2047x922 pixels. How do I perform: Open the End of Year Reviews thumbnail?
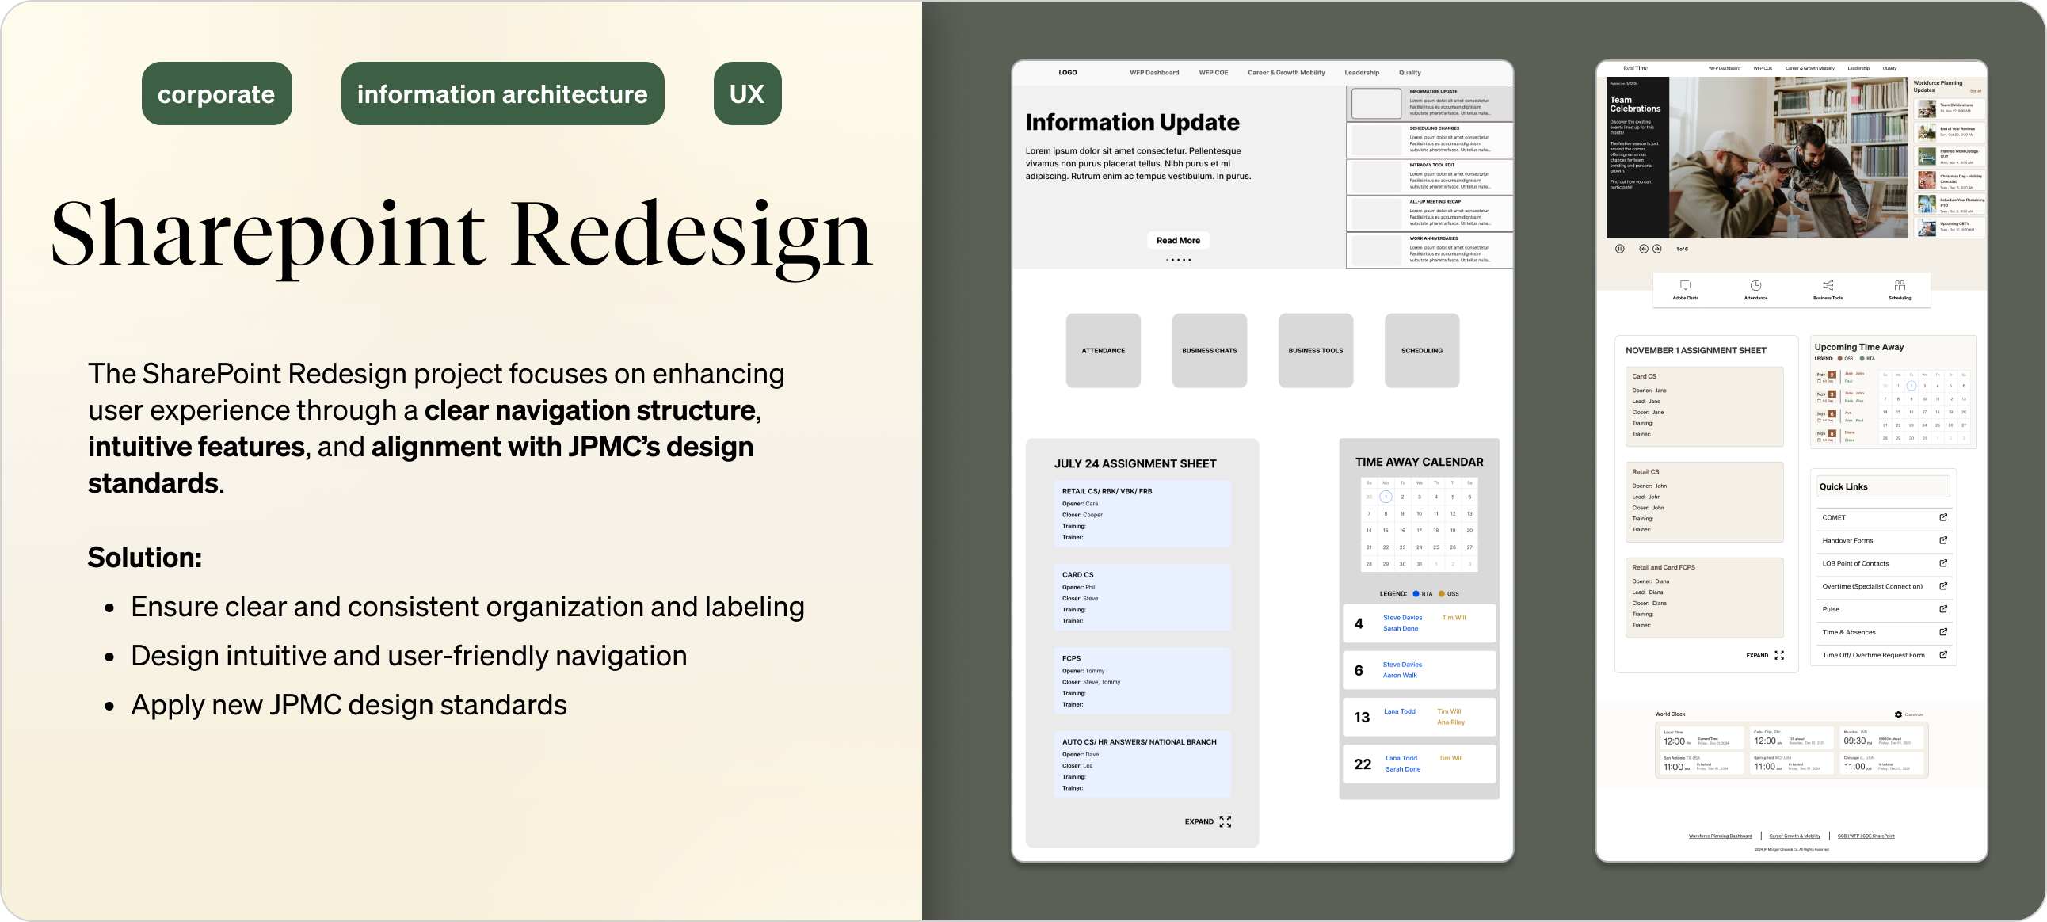1927,132
